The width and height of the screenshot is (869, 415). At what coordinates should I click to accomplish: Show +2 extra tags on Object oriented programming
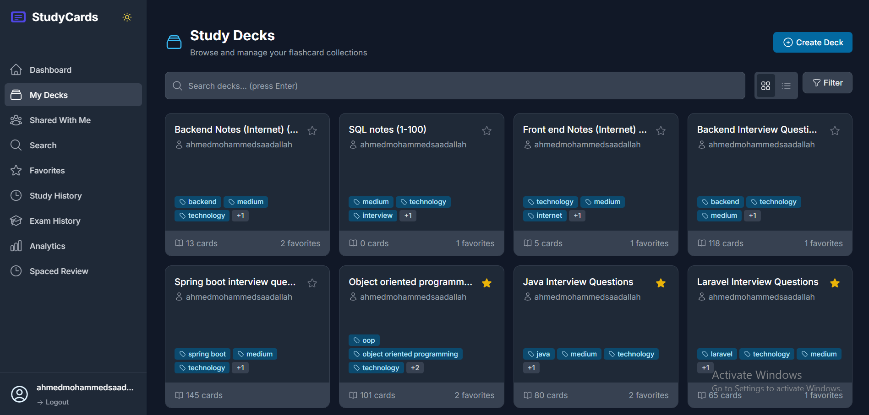pyautogui.click(x=415, y=367)
